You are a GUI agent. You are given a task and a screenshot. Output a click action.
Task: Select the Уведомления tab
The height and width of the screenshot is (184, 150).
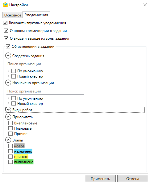click(36, 15)
